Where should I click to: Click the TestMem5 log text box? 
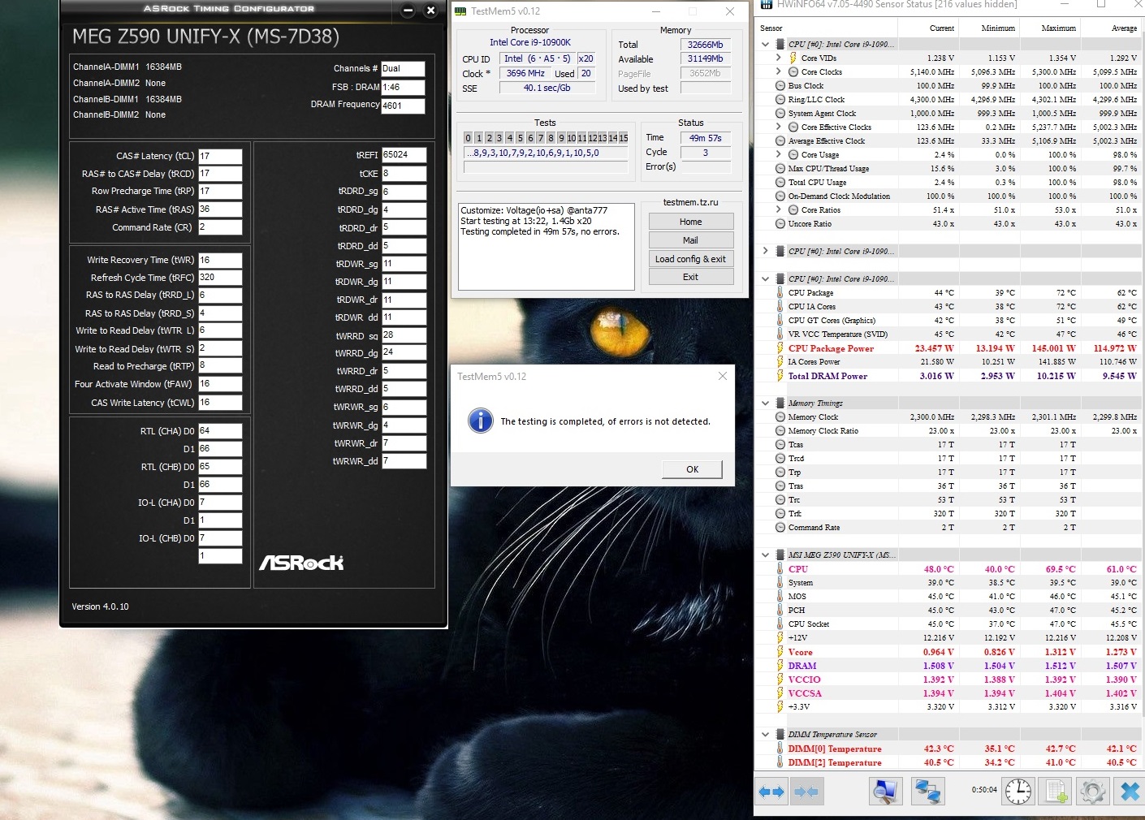[x=547, y=247]
